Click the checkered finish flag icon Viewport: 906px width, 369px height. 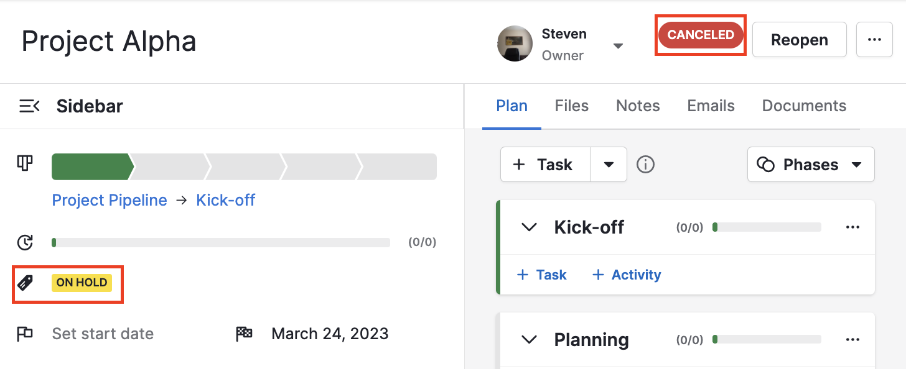[244, 333]
